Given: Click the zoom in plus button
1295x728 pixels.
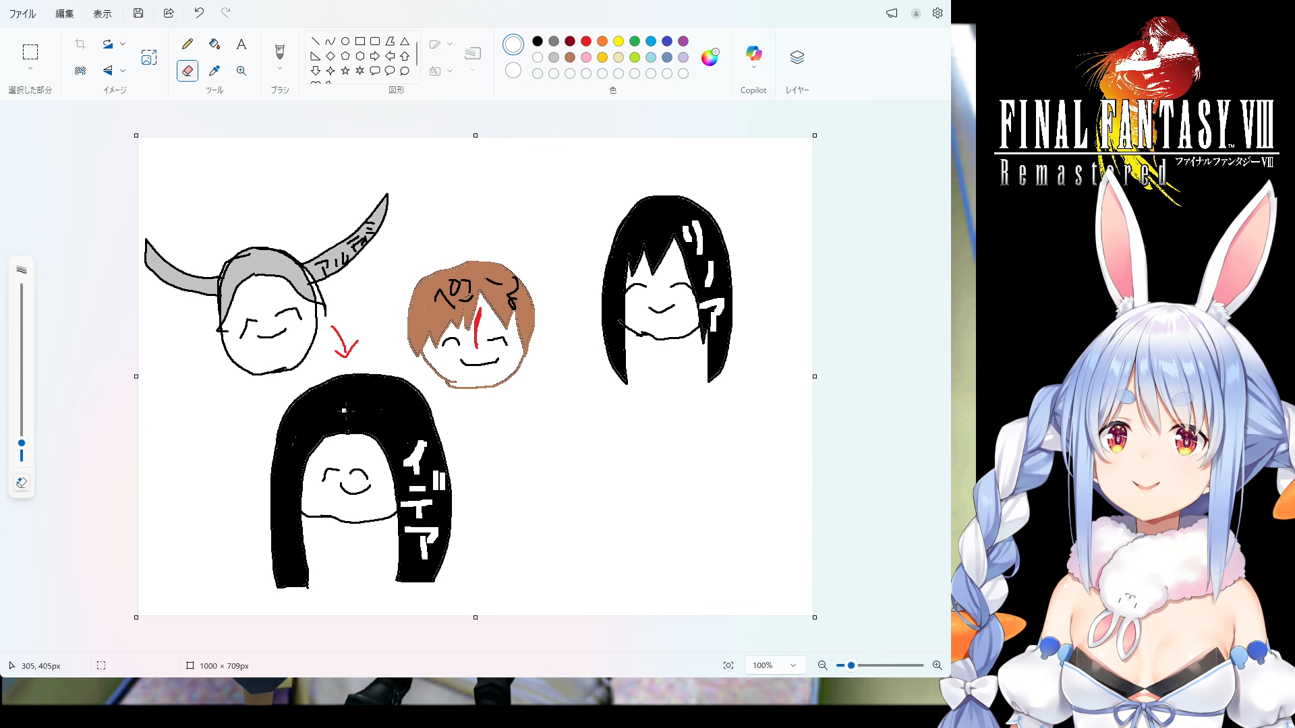Looking at the screenshot, I should point(938,665).
